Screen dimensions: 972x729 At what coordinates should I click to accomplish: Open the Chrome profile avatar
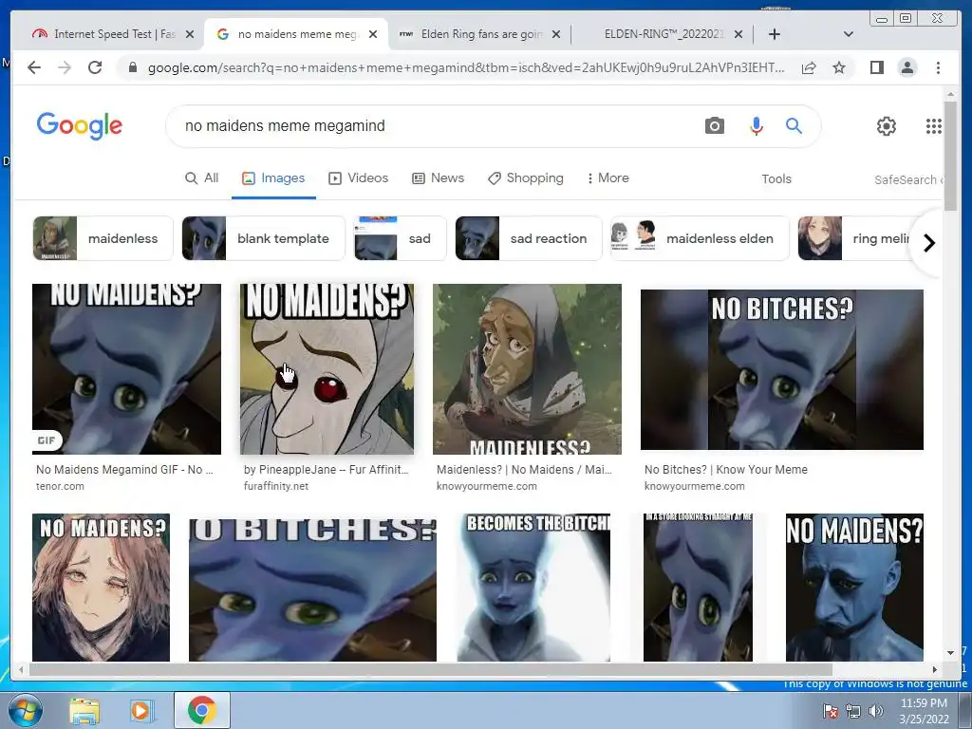907,67
